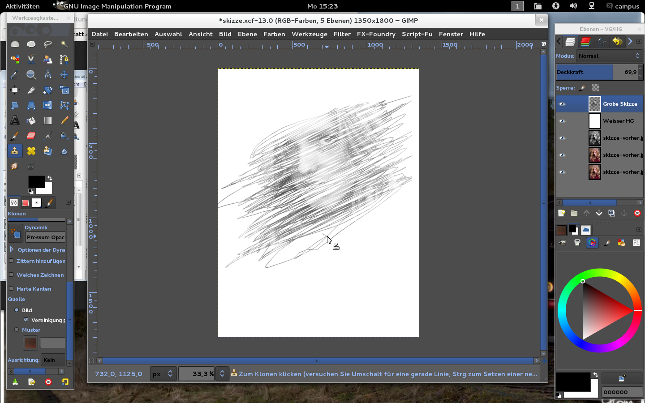Screen dimensions: 645x403
Task: Open the Ebene menu
Action: point(247,34)
